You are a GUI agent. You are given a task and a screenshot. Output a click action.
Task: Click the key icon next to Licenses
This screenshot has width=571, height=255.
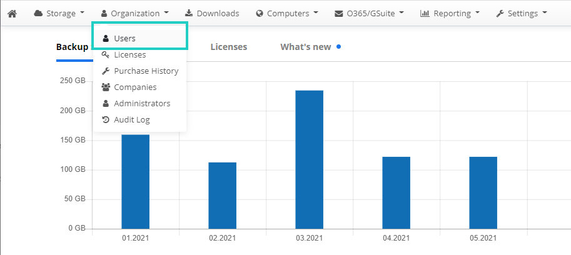click(106, 54)
